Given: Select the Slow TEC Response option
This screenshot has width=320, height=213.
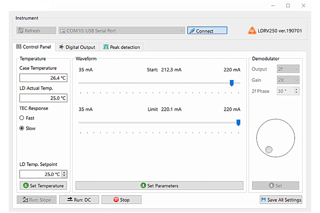Looking at the screenshot, I should tap(22, 128).
